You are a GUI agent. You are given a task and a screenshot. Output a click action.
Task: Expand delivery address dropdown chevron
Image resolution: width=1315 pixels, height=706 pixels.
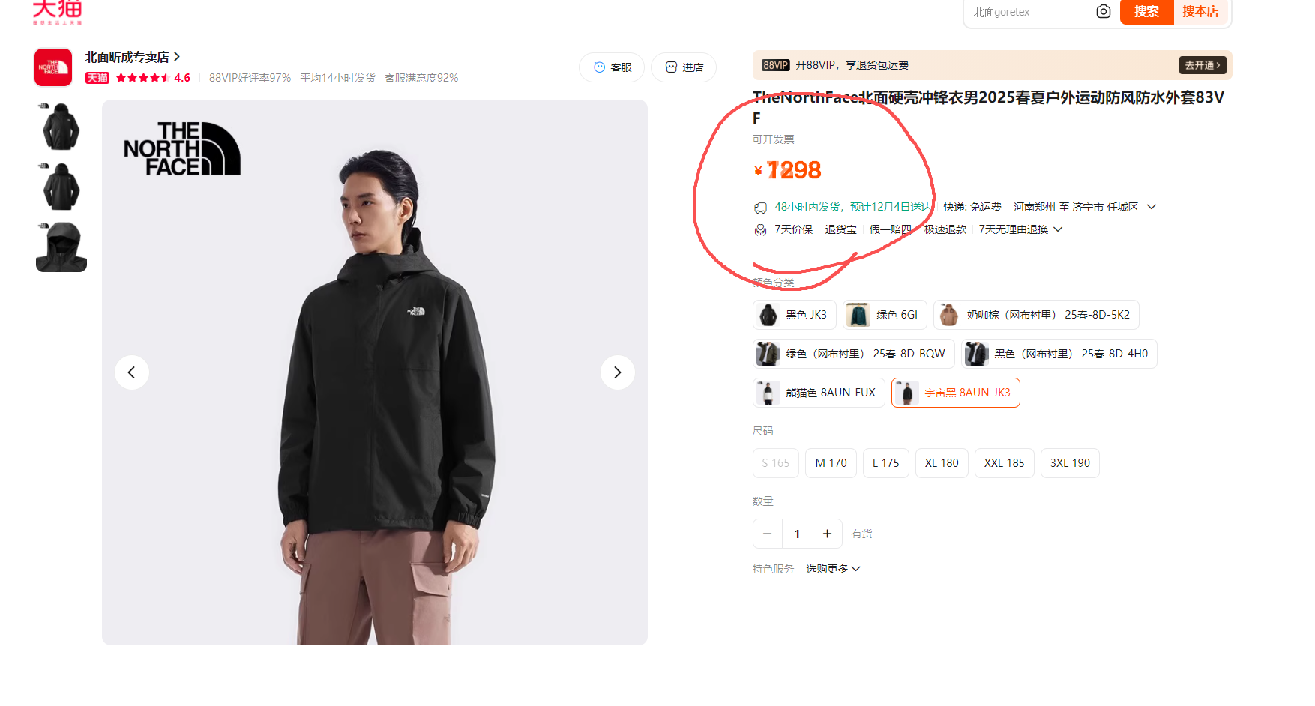point(1152,207)
